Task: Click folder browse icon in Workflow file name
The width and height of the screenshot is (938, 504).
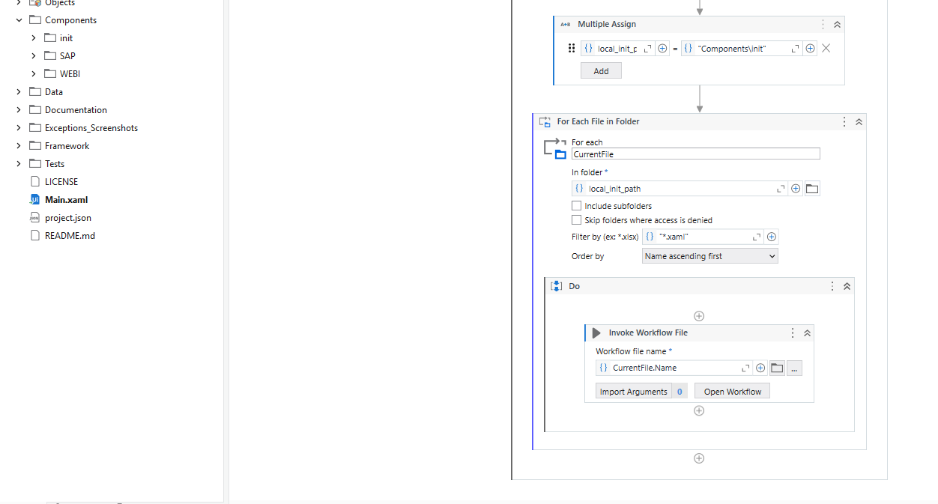Action: pyautogui.click(x=777, y=368)
